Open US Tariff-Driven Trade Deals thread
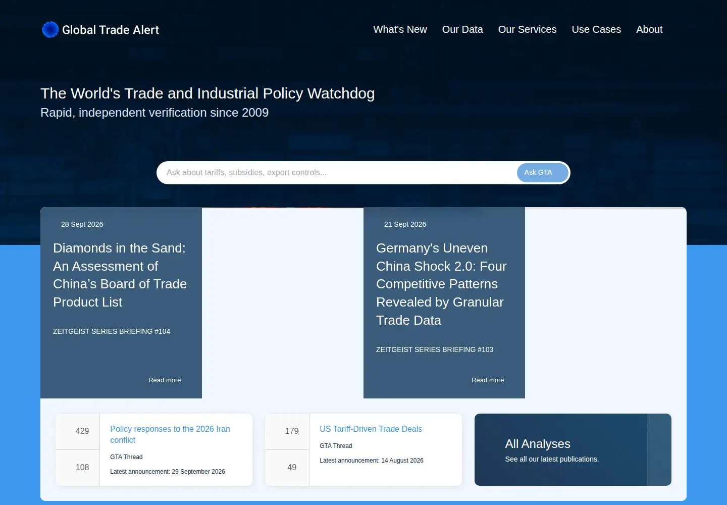The height and width of the screenshot is (505, 727). (371, 429)
